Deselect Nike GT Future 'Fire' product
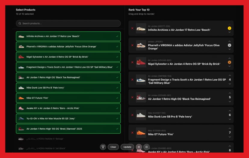 coord(68,98)
